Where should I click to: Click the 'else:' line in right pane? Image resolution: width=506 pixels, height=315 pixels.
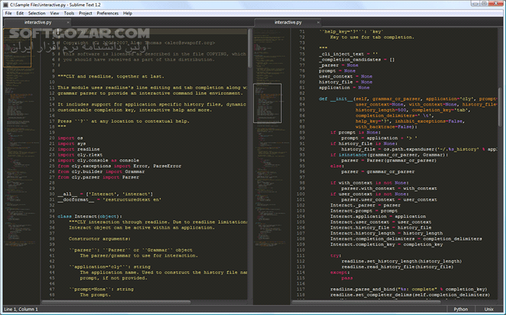click(337, 166)
